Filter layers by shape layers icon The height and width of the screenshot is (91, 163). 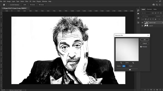pyautogui.click(x=161, y=13)
